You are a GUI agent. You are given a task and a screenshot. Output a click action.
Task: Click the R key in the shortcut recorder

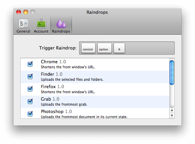(119, 48)
